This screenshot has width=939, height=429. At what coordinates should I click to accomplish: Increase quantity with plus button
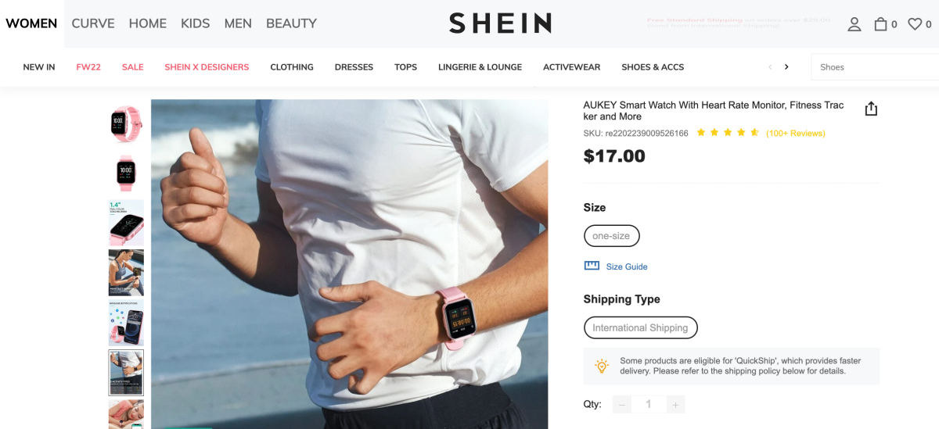(x=675, y=404)
